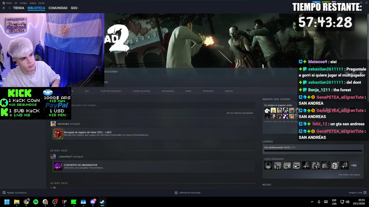The height and width of the screenshot is (207, 369).
Task: Open the Punto de encuentro tab
Action: [x=111, y=91]
